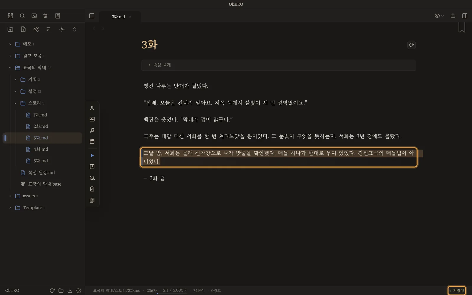Open the image icon in the vertical toolbar
Viewport: 472px width, 295px height.
point(92,119)
